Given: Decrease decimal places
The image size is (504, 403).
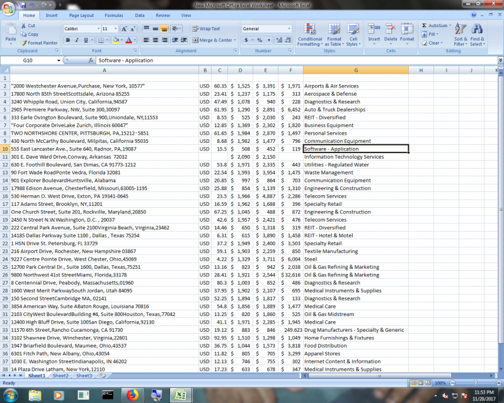Looking at the screenshot, I should coord(288,40).
